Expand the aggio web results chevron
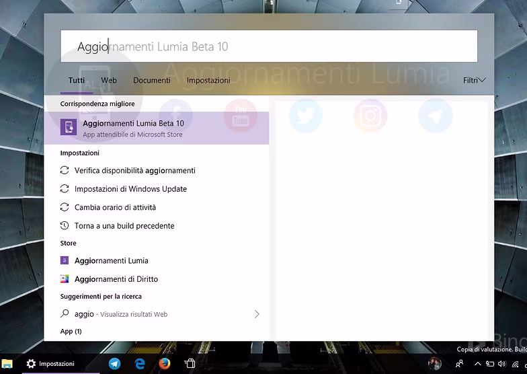The image size is (527, 374). coord(257,313)
